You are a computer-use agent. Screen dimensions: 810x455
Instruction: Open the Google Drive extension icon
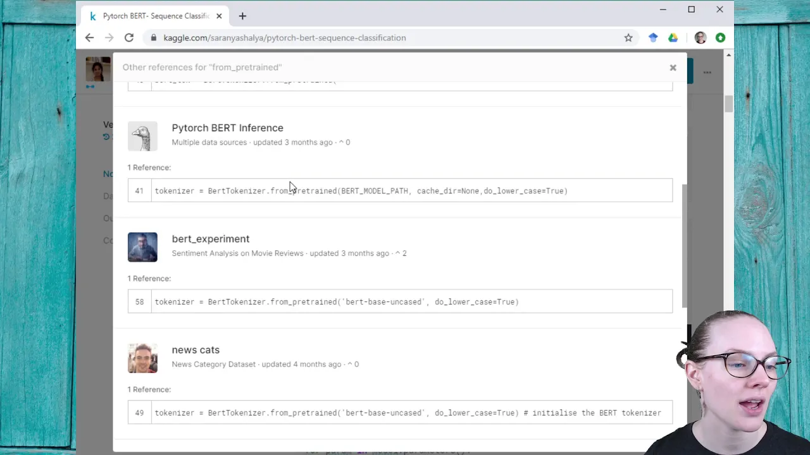pyautogui.click(x=673, y=38)
